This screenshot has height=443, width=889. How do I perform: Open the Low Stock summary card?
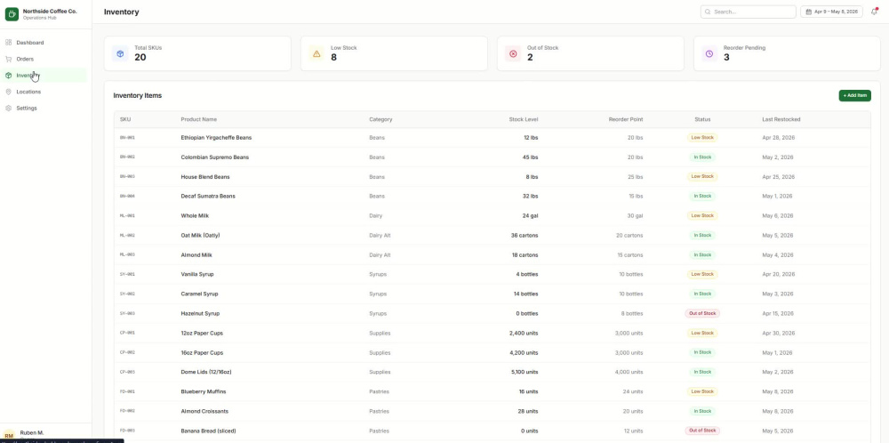tap(394, 54)
